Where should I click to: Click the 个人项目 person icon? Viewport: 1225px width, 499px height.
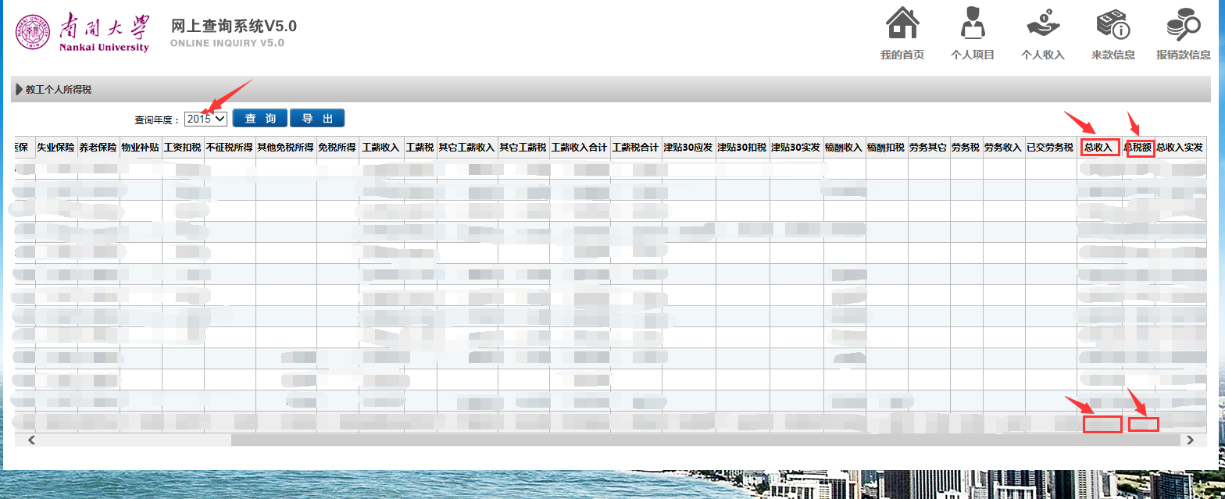pyautogui.click(x=972, y=23)
